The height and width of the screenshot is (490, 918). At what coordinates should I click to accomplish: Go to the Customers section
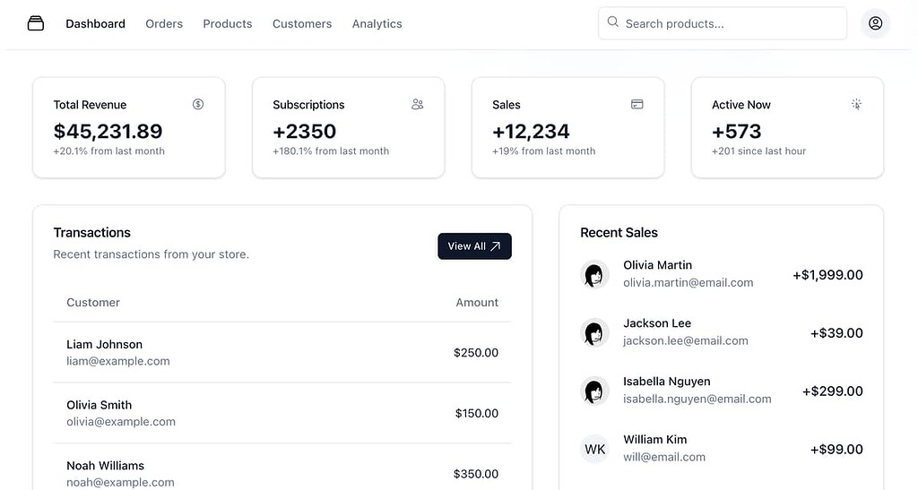(x=302, y=24)
